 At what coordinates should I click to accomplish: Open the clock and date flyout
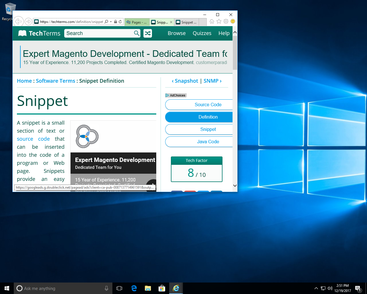point(343,288)
